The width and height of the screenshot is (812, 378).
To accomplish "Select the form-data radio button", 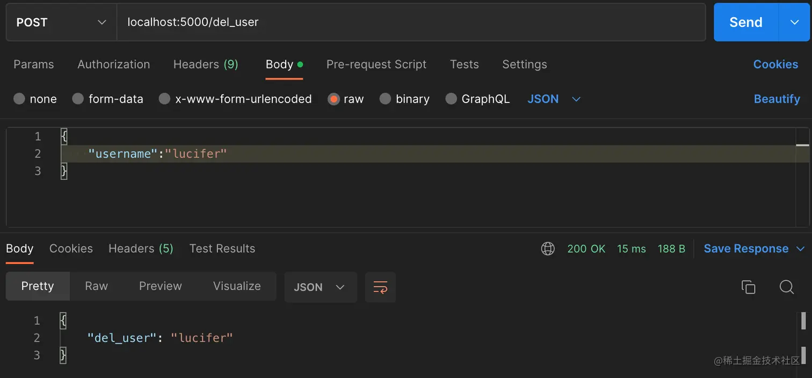I will pyautogui.click(x=78, y=99).
